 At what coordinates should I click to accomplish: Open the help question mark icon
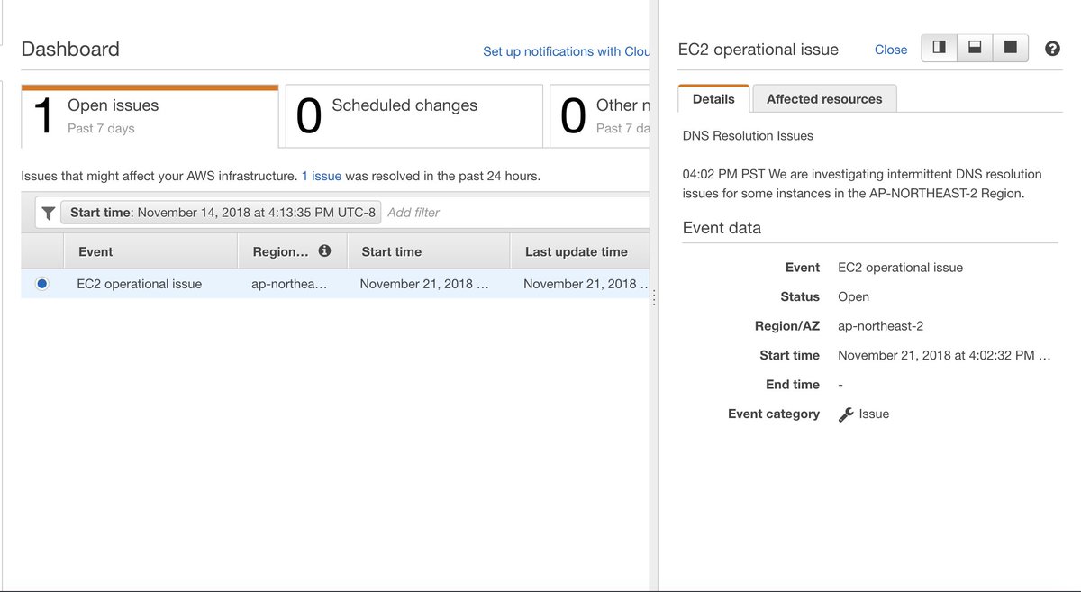pos(1052,49)
